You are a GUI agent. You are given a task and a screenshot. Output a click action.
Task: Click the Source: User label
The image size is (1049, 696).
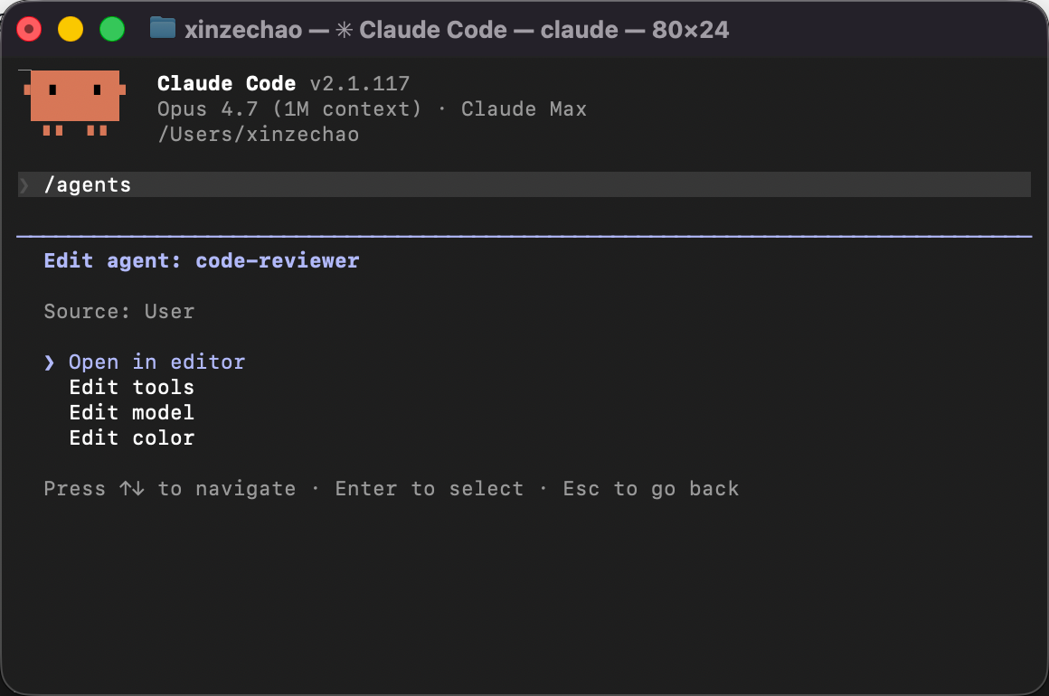[x=119, y=312]
